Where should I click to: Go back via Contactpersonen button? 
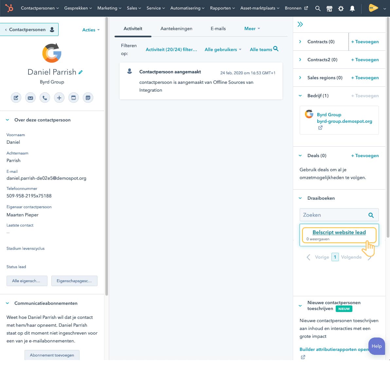tap(29, 29)
